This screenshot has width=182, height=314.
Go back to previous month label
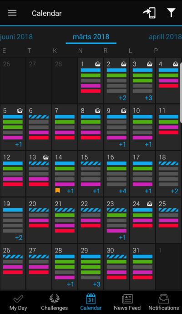pos(16,36)
